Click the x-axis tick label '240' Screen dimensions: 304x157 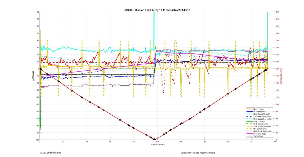coord(228,142)
